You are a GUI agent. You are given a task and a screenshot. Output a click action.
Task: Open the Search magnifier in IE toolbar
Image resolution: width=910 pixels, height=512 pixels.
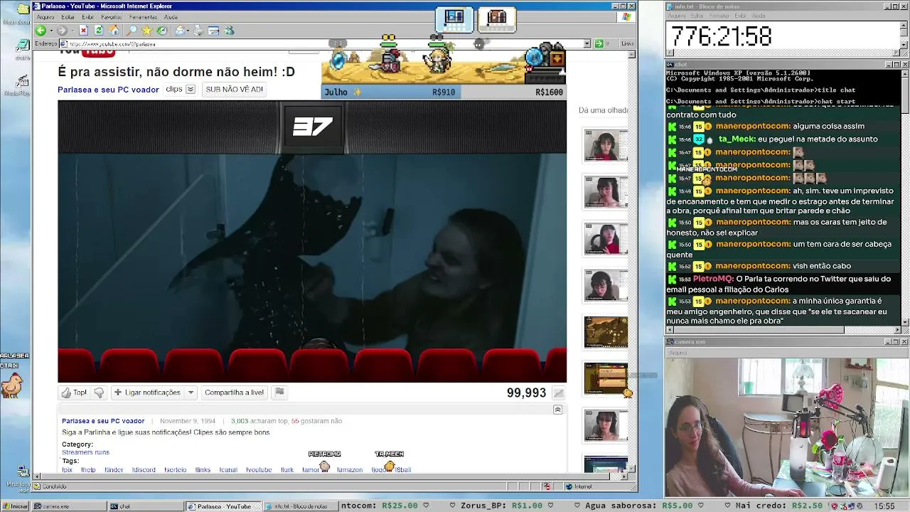pyautogui.click(x=132, y=31)
